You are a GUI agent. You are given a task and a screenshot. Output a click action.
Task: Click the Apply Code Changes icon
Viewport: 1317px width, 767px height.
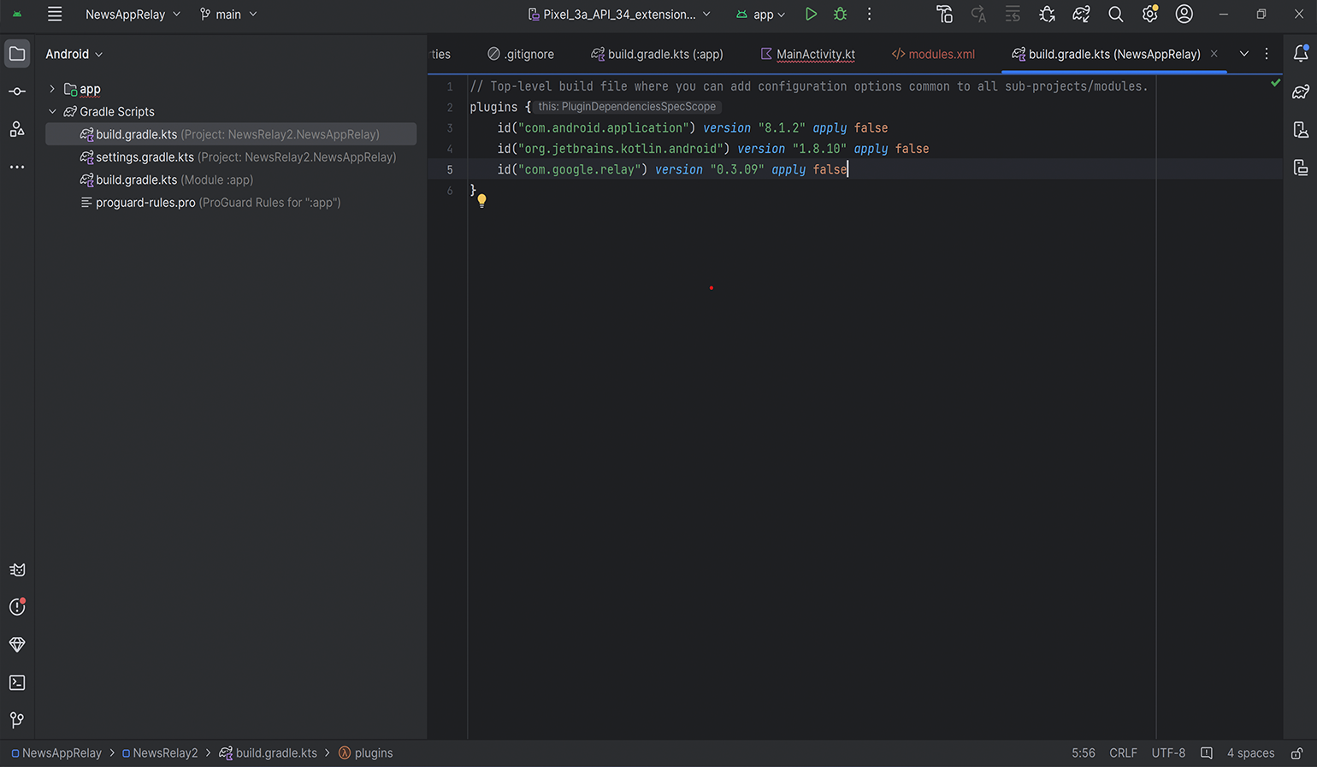click(x=1013, y=15)
